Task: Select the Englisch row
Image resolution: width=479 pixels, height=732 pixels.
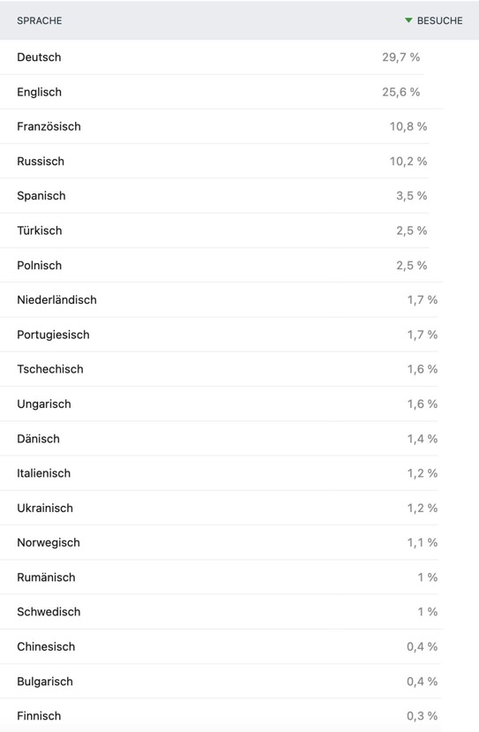Action: [x=239, y=92]
